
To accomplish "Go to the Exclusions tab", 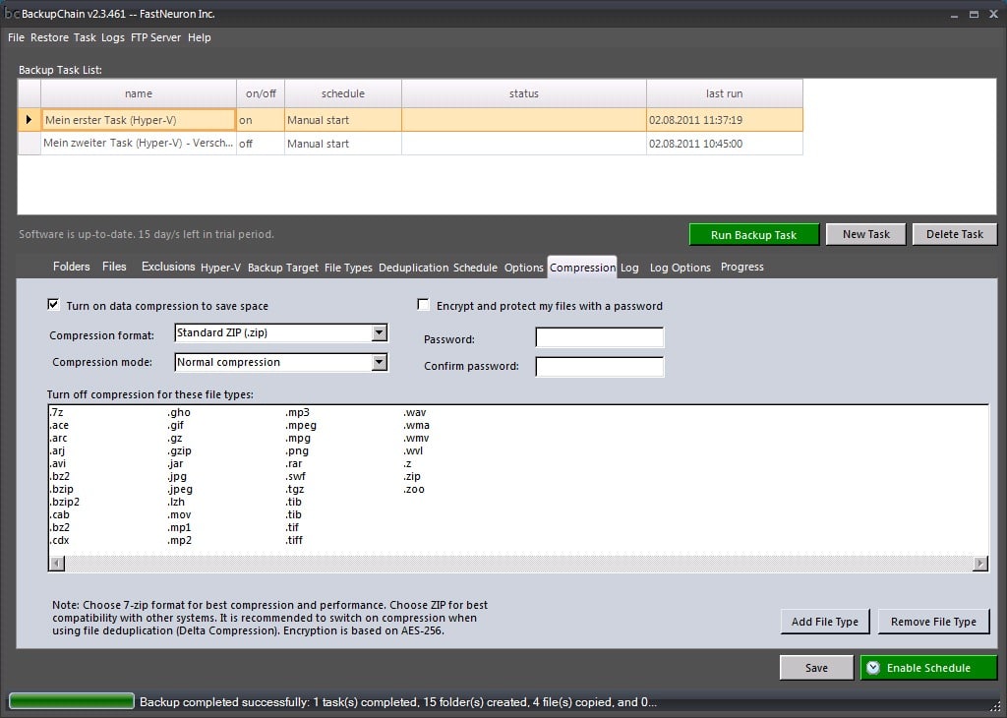I will (168, 267).
